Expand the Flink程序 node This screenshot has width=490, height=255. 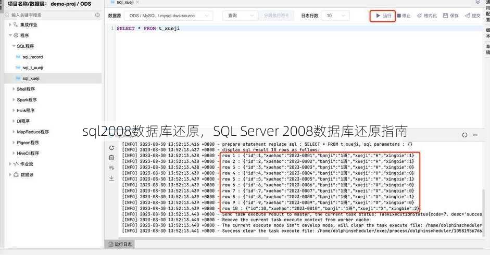14,110
